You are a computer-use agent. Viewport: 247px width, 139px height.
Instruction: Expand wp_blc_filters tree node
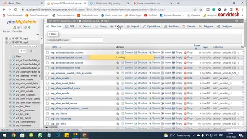click(10, 107)
